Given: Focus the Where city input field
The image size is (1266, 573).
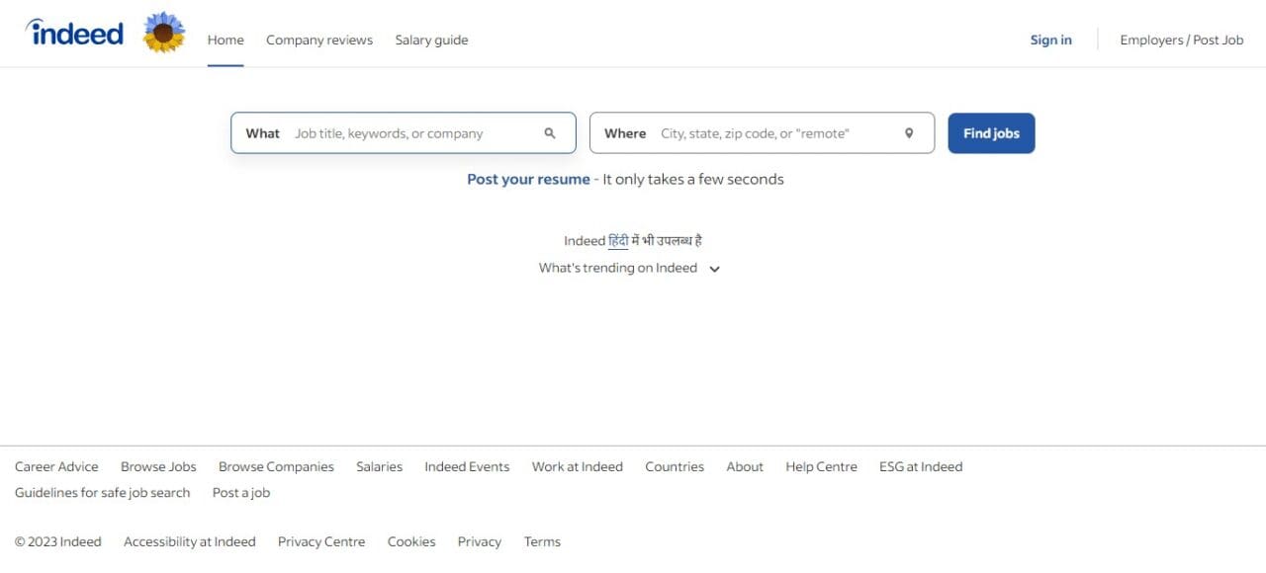Looking at the screenshot, I should (762, 133).
